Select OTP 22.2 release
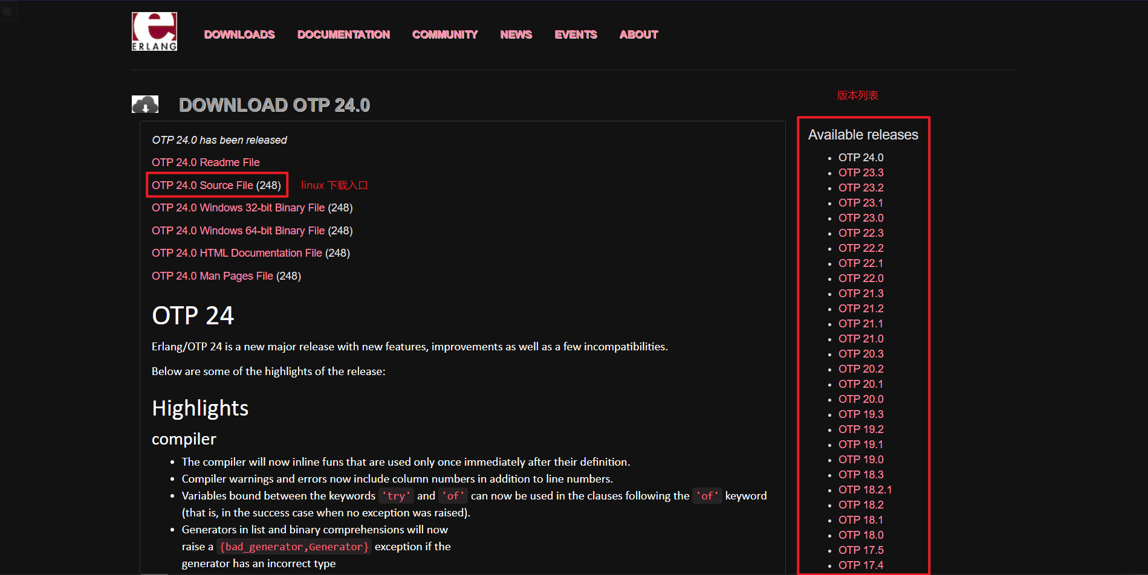 pyautogui.click(x=861, y=248)
